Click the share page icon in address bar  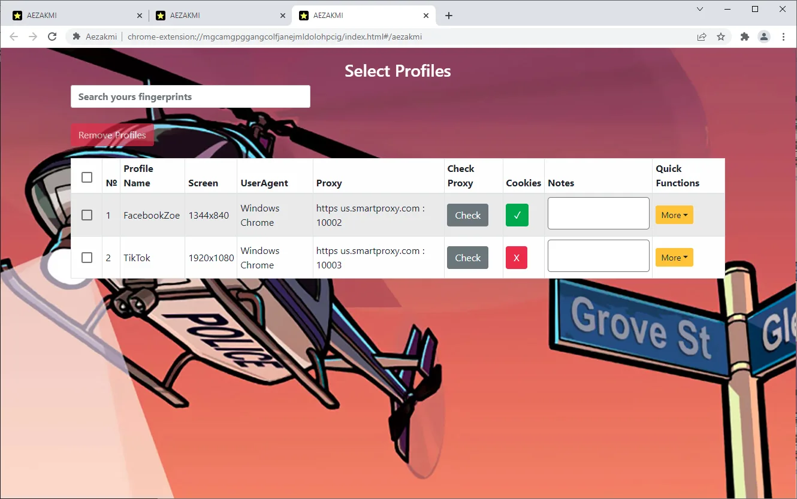pyautogui.click(x=702, y=37)
